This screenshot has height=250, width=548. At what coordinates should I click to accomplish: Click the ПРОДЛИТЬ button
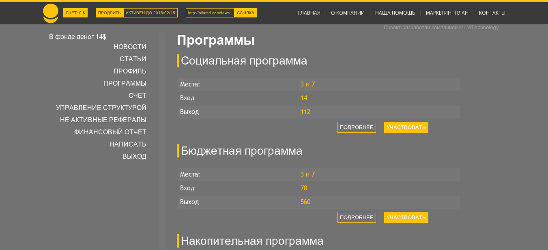(x=110, y=13)
